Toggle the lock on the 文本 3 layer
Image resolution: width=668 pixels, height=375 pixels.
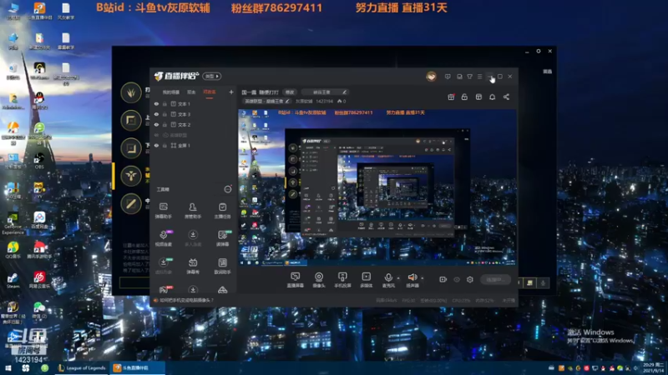tap(164, 114)
